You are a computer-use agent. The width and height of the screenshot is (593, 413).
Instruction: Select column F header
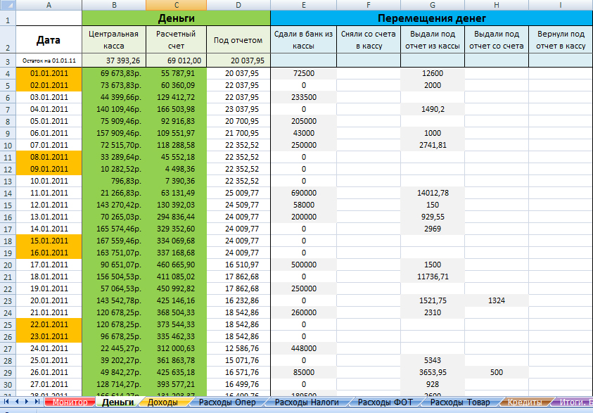(x=369, y=5)
